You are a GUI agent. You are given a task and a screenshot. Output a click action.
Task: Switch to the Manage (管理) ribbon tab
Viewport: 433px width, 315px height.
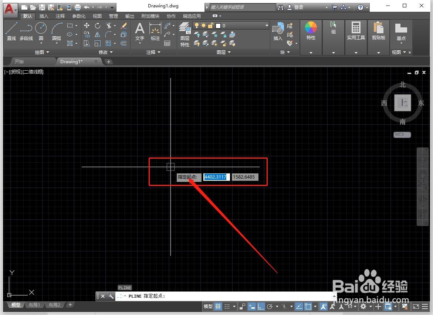tap(113, 16)
